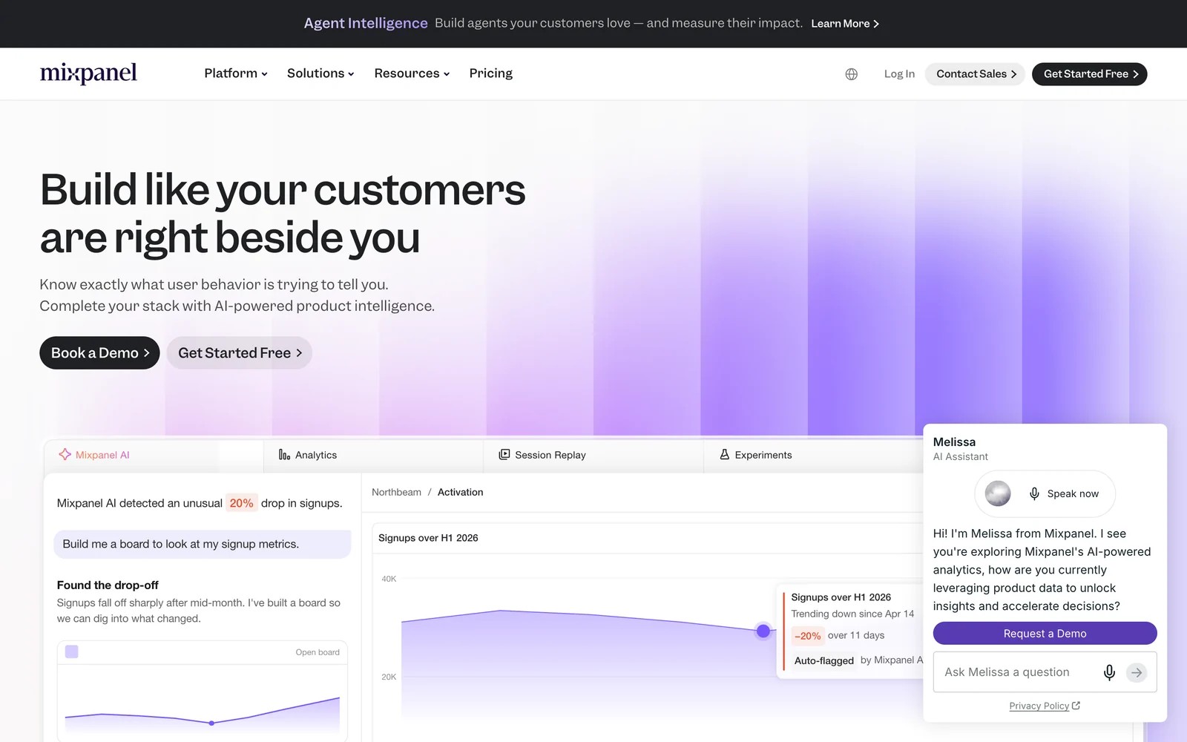Open the Privacy Policy link
The width and height of the screenshot is (1187, 742).
[x=1039, y=706]
